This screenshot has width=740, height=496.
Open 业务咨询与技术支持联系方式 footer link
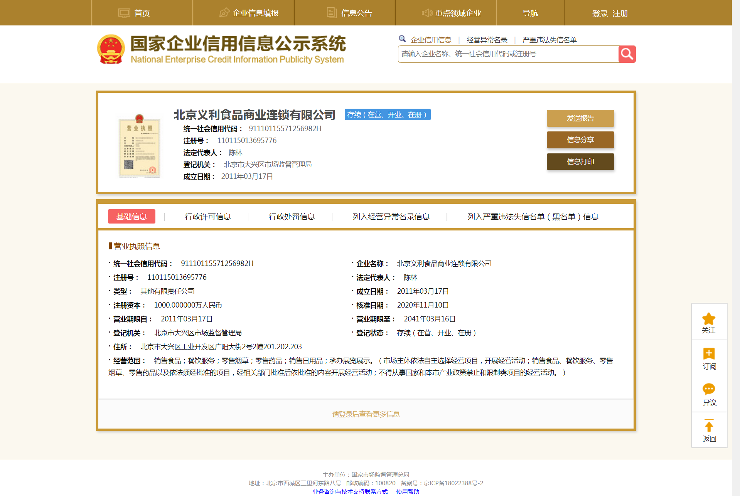(350, 491)
